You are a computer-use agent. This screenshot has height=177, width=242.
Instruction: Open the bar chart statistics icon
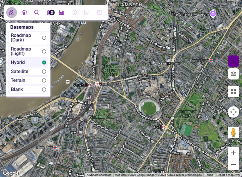62,12
